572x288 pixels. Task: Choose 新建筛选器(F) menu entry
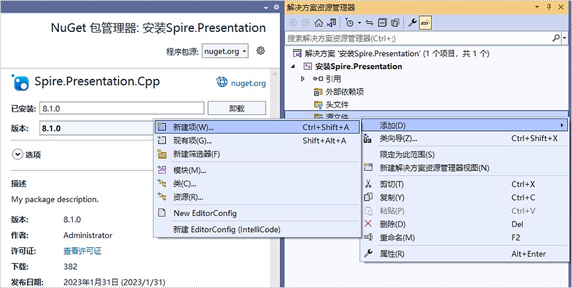pos(257,154)
